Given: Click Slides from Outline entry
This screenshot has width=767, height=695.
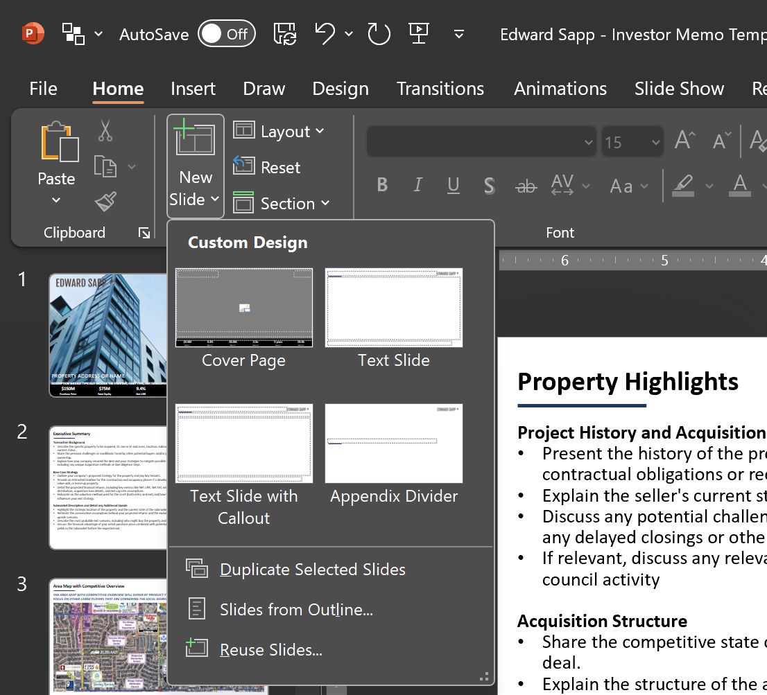Looking at the screenshot, I should coord(296,610).
